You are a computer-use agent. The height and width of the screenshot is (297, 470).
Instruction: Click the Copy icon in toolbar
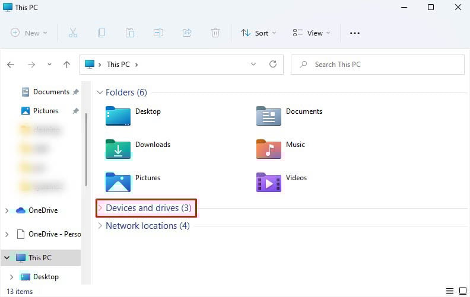click(101, 33)
